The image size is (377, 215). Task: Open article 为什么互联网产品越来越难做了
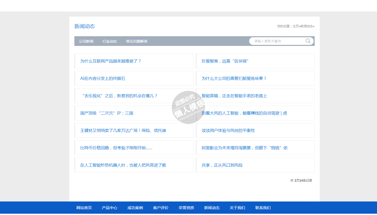[x=110, y=61]
